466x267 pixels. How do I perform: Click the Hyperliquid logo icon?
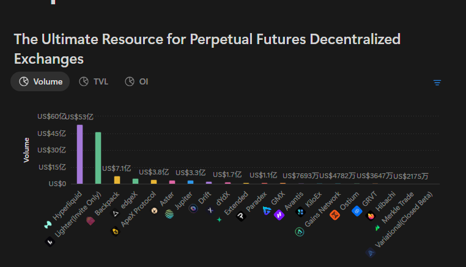tap(48, 225)
